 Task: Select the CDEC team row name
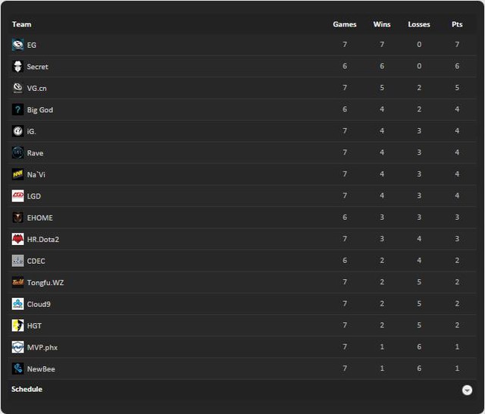click(36, 261)
